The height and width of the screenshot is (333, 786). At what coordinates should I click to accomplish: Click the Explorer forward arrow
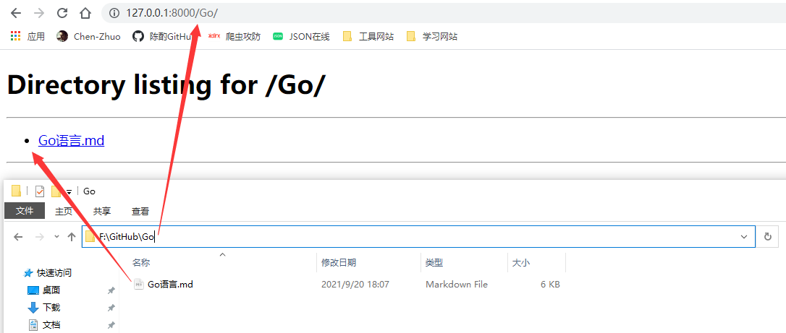coord(39,236)
